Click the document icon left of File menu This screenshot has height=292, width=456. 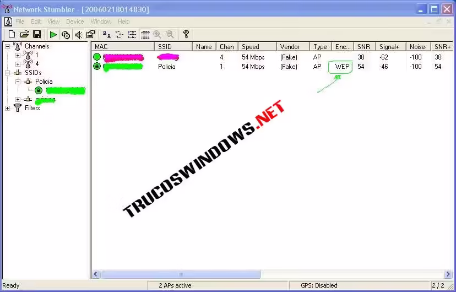8,21
